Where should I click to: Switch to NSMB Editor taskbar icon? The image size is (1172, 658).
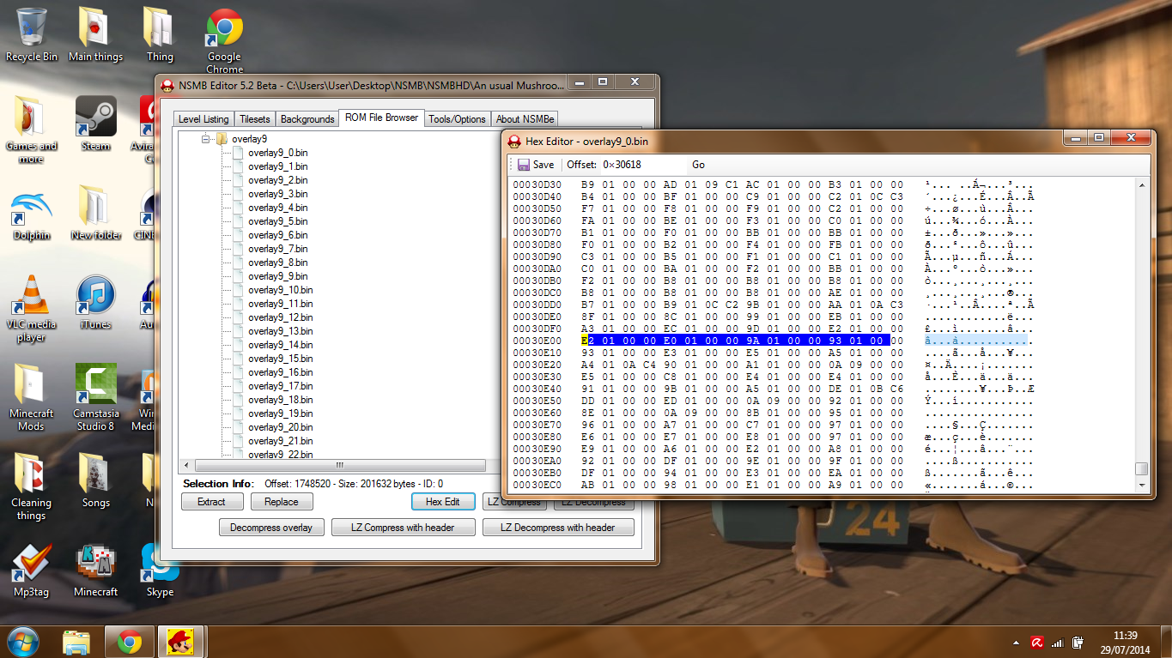[x=181, y=642]
